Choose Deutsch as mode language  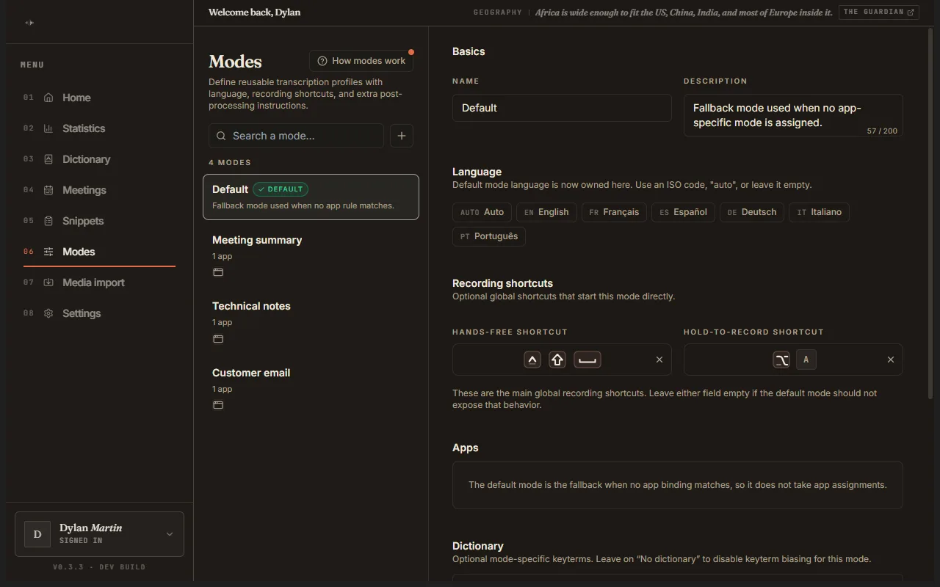(752, 212)
